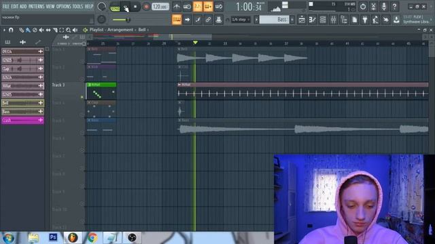435x244 pixels.
Task: Click the tempo tapper icon
Action: click(375, 20)
